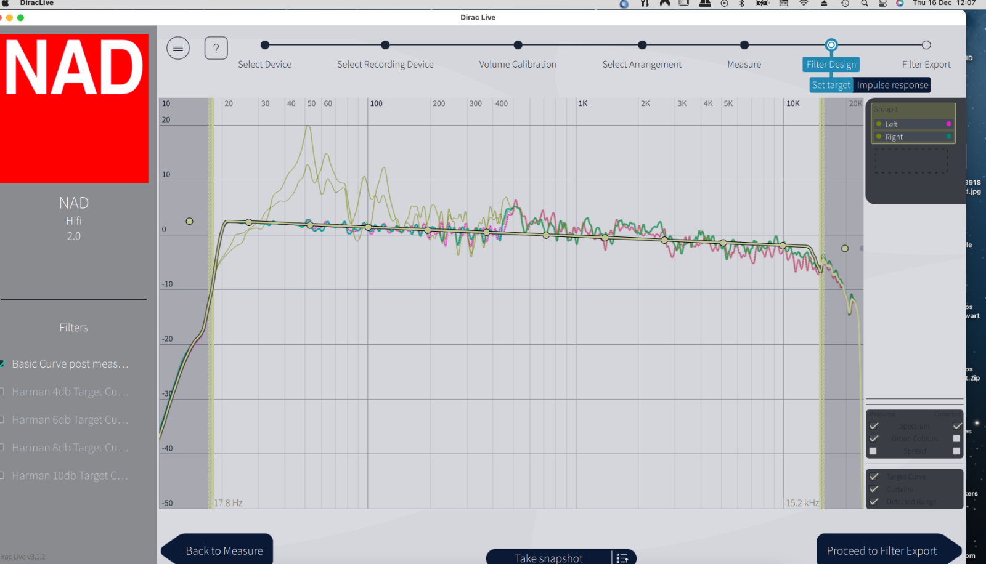
Task: Select the Set target tab
Action: point(831,85)
